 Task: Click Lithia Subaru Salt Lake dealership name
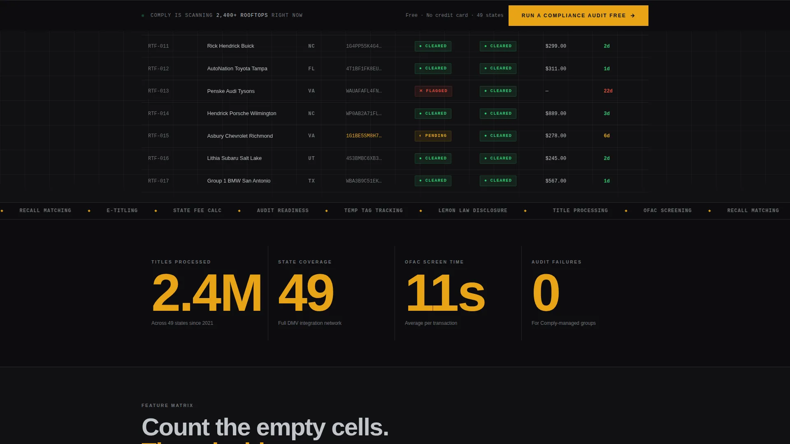(235, 158)
